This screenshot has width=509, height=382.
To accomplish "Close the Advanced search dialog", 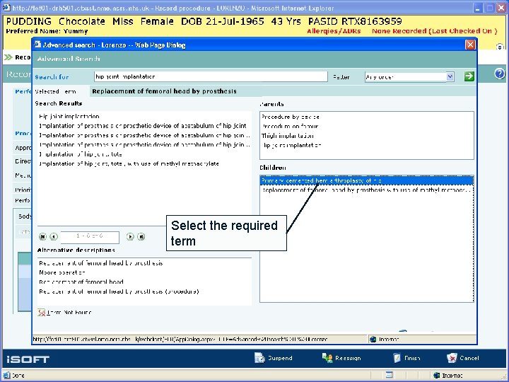I will coord(470,45).
